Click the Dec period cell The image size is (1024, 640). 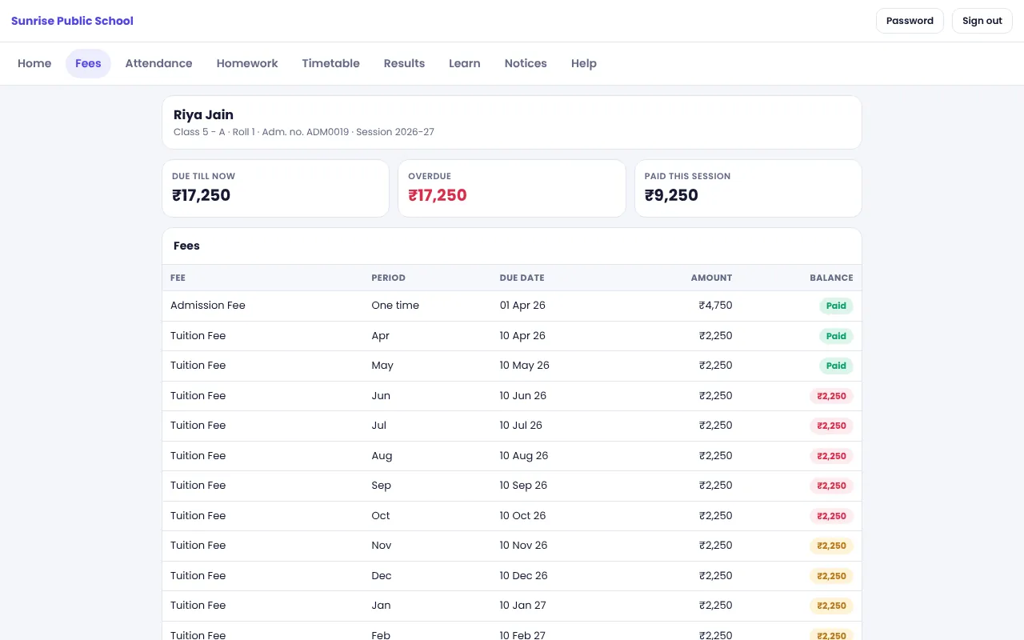382,576
